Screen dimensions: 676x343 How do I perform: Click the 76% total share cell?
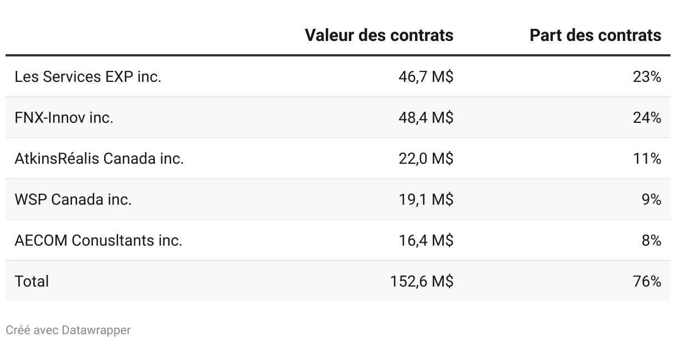(647, 281)
